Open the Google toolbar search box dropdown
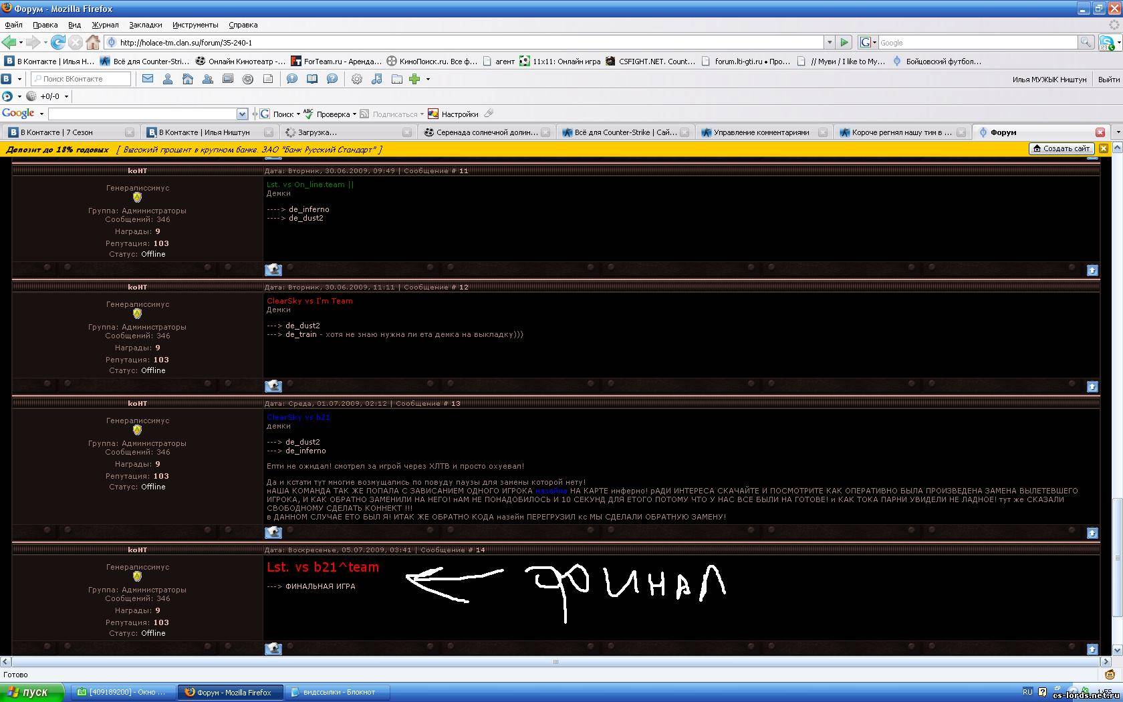 pyautogui.click(x=242, y=114)
